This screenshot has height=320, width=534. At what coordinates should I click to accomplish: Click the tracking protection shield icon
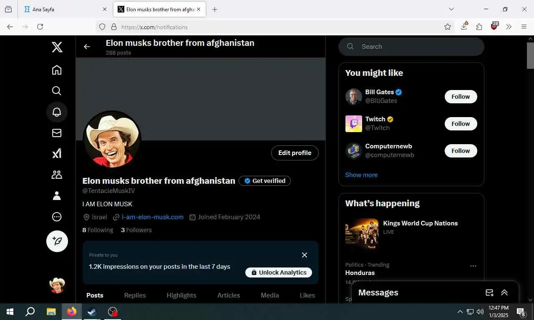102,27
